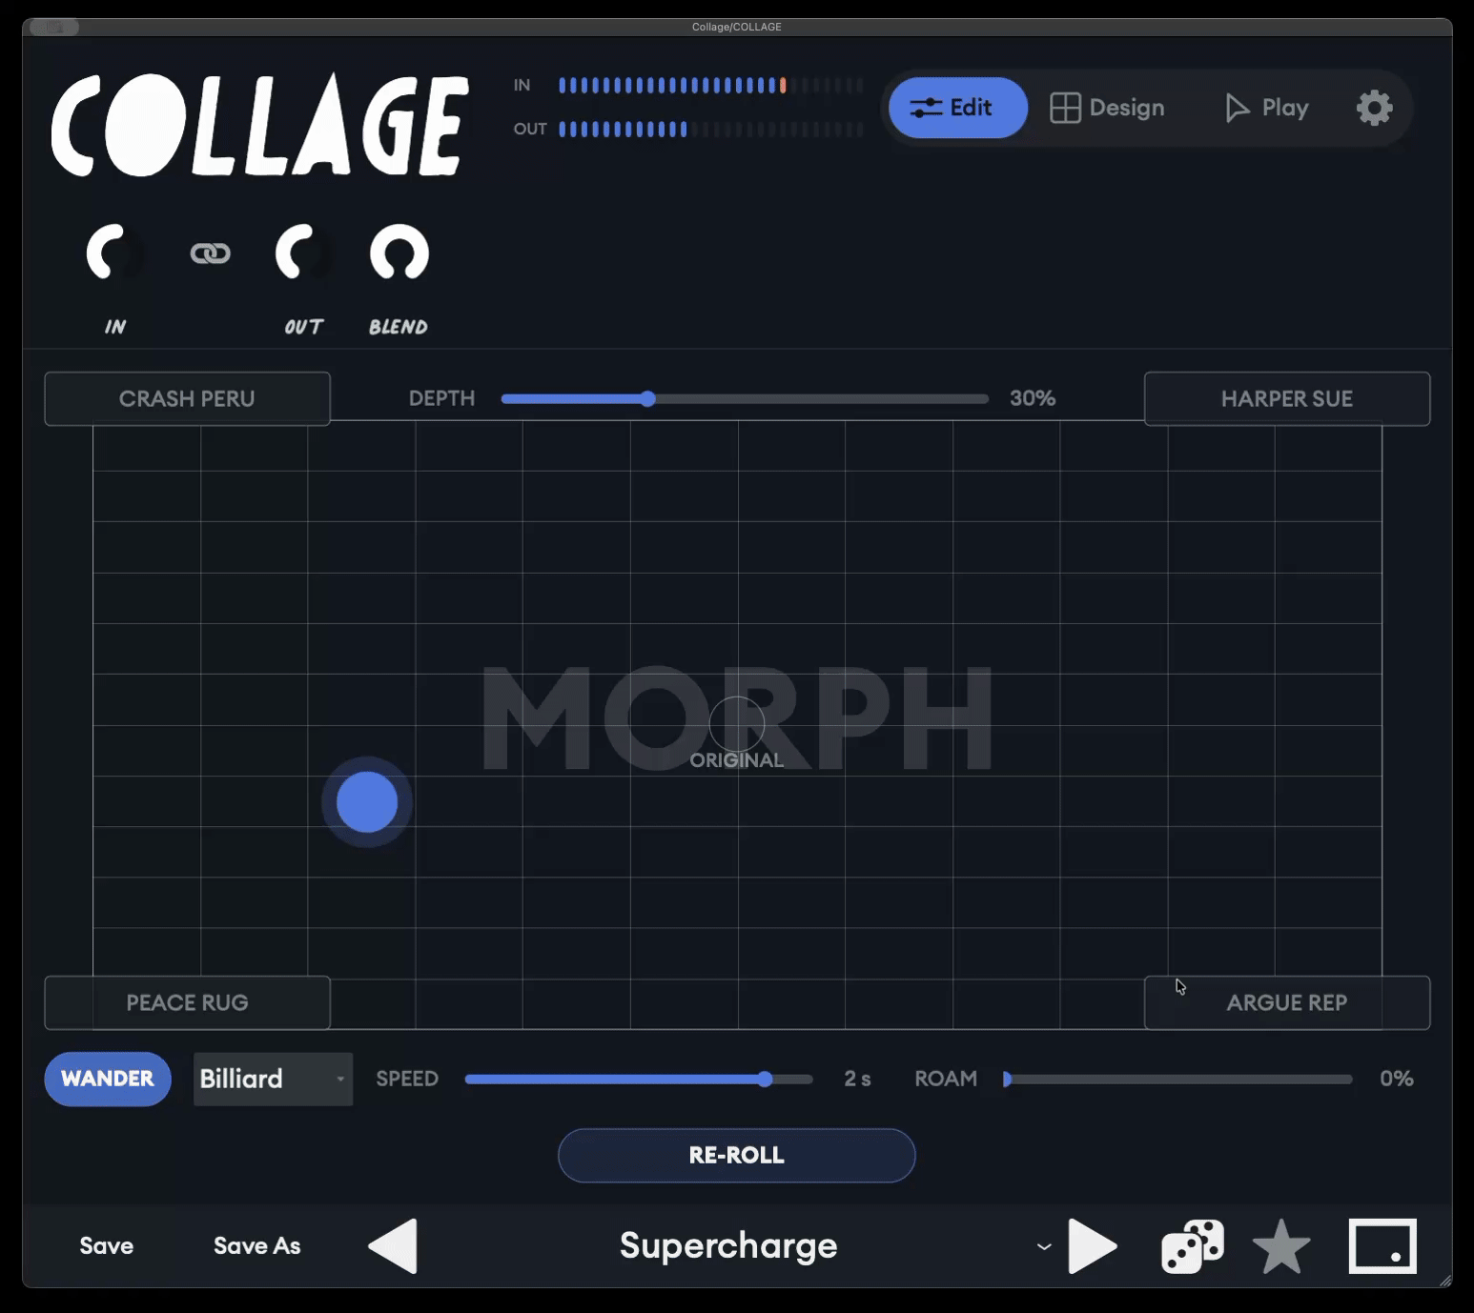
Task: Switch to the Play tab
Action: pyautogui.click(x=1267, y=108)
